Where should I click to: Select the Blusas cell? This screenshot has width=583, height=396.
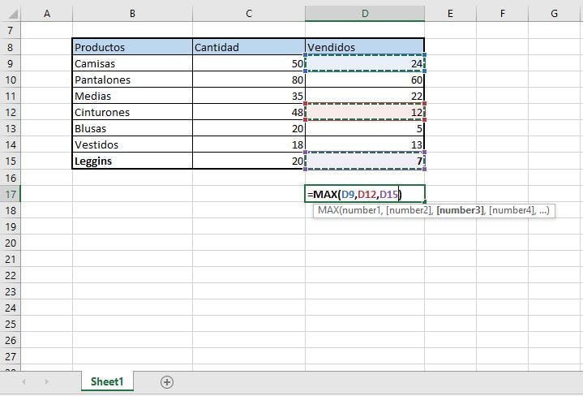(x=132, y=128)
